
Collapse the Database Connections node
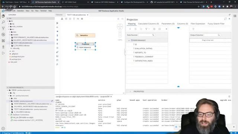coord(9,115)
